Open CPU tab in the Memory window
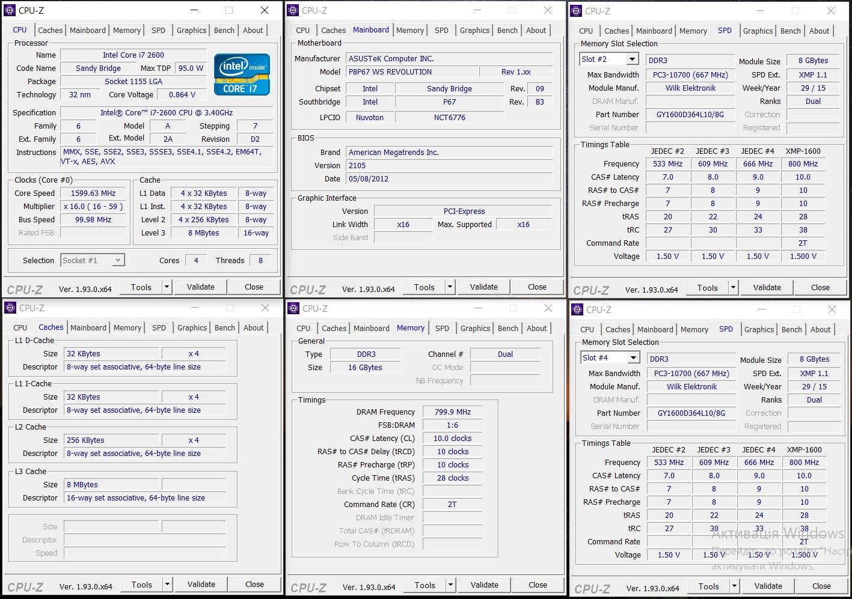 (304, 328)
